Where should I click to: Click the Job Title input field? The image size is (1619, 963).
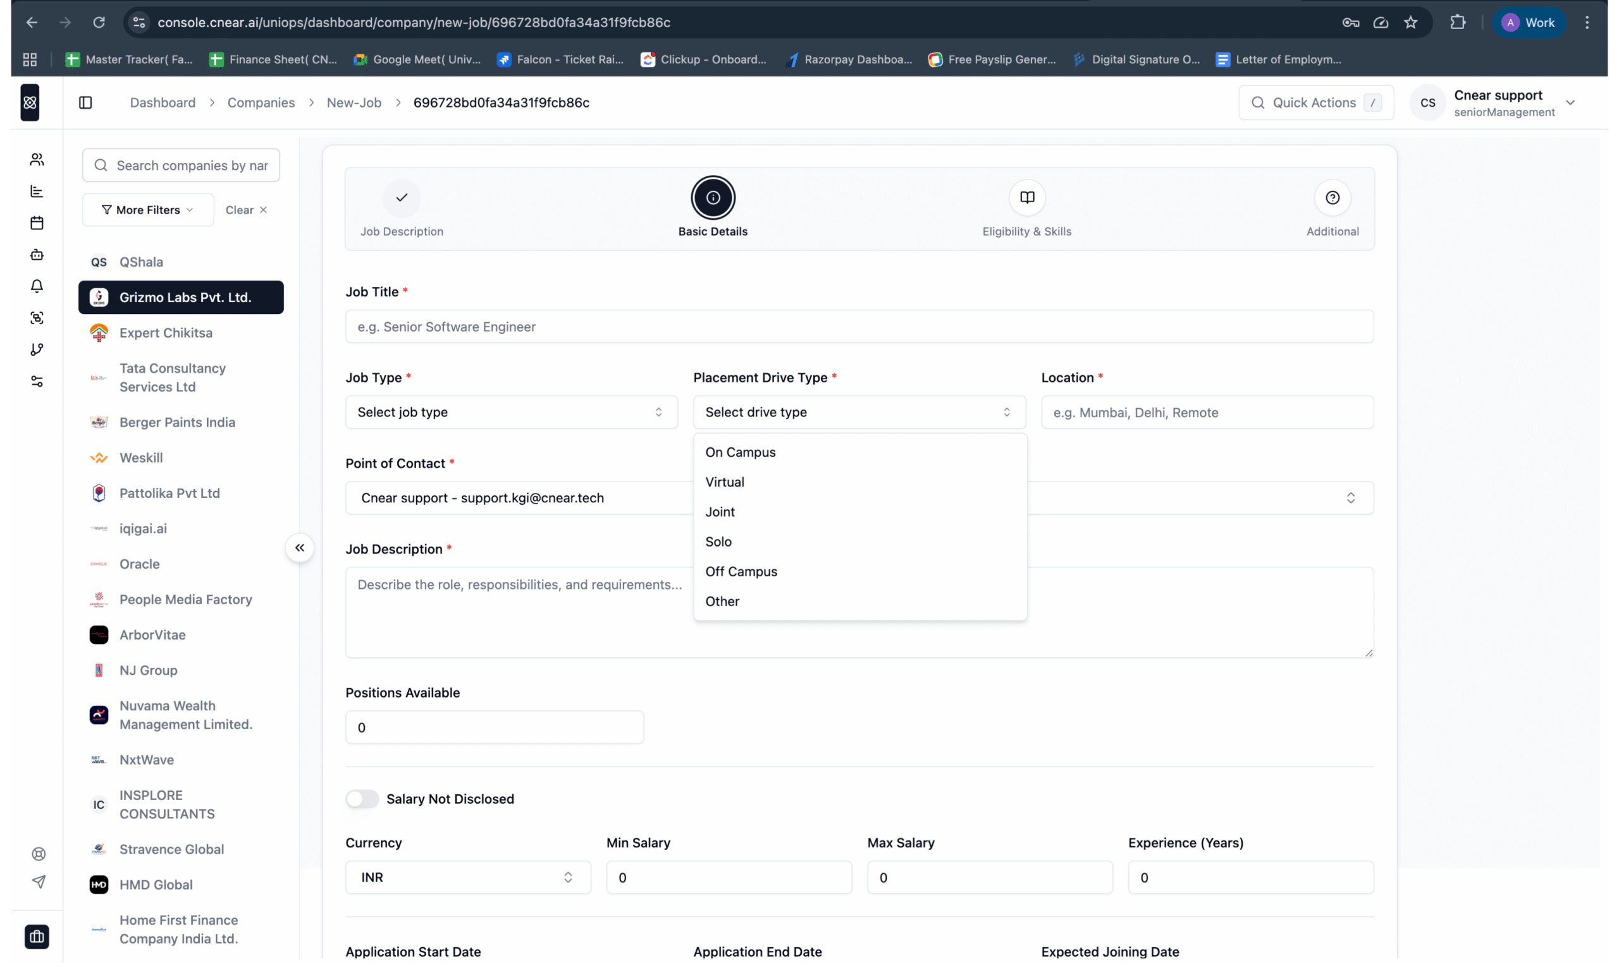point(859,327)
